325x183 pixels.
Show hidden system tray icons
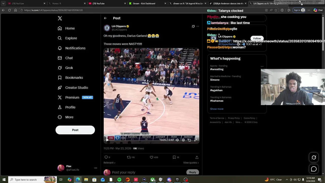coord(287,180)
